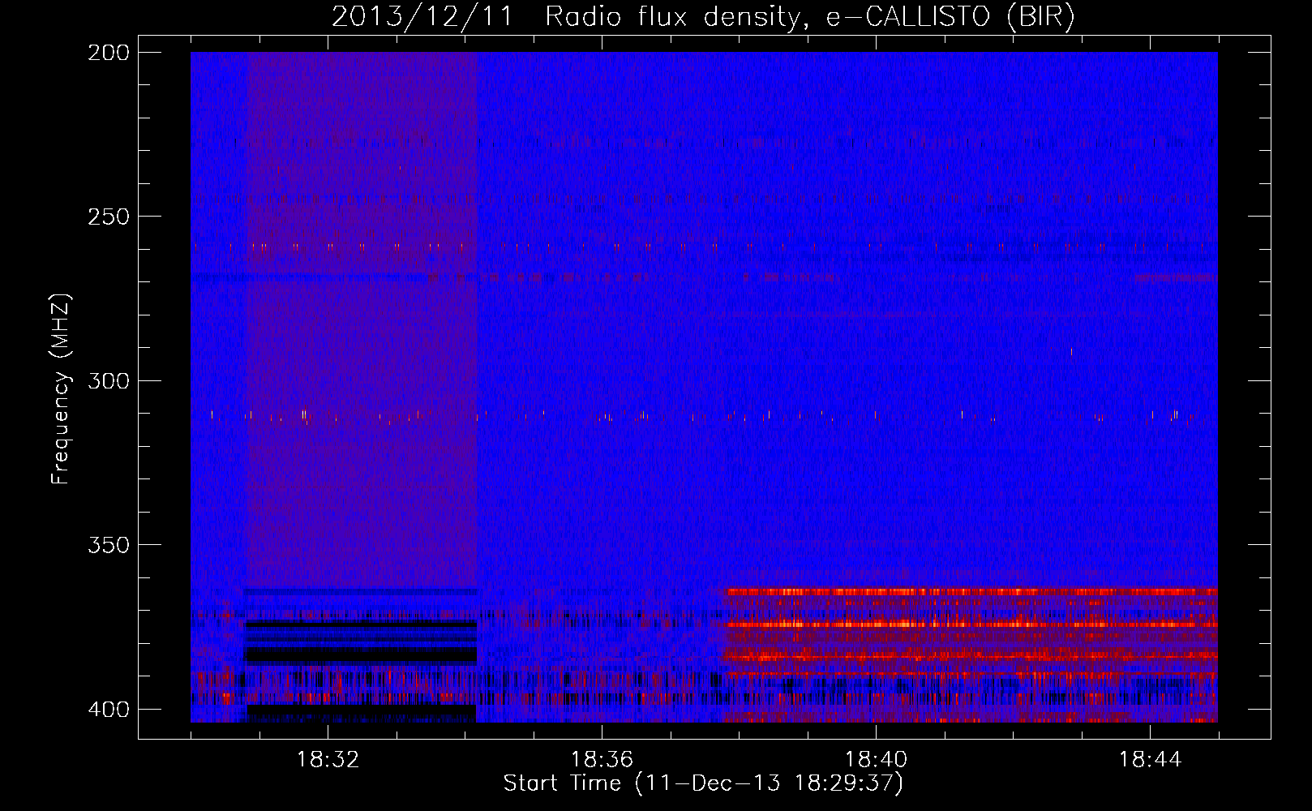This screenshot has width=1312, height=811.
Task: Click the 400 frequency tick label
Action: tap(108, 710)
